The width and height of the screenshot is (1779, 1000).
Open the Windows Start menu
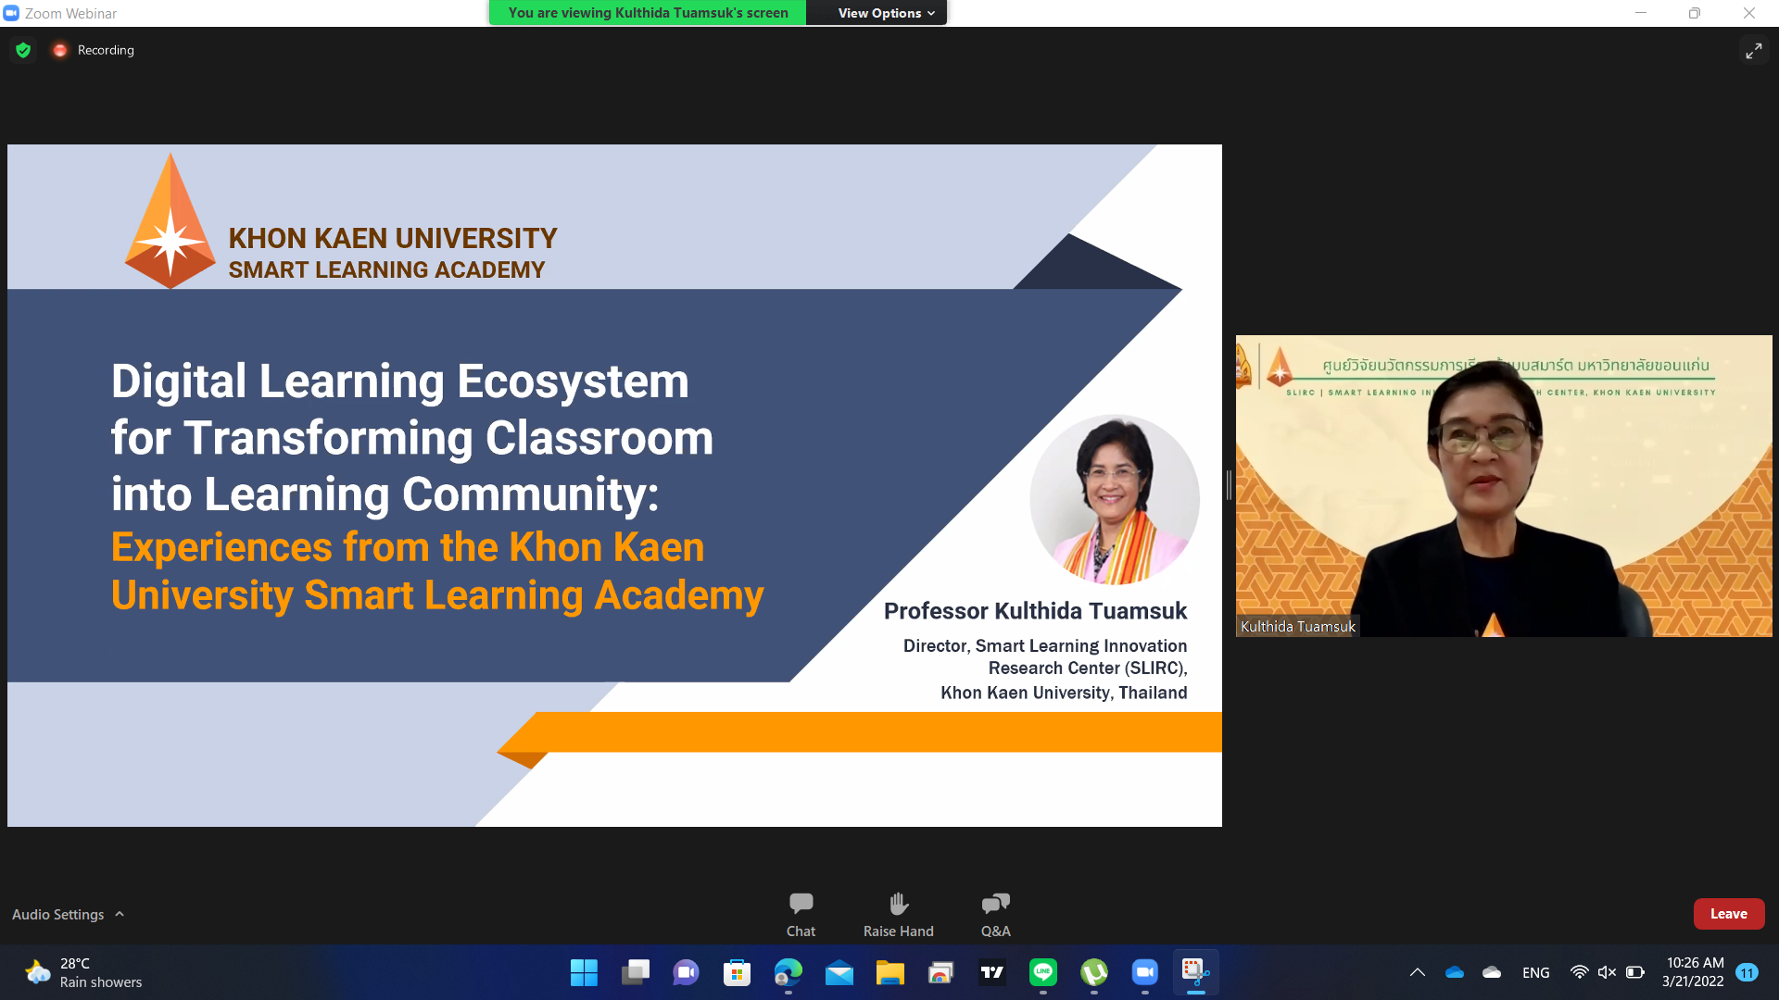pos(584,972)
